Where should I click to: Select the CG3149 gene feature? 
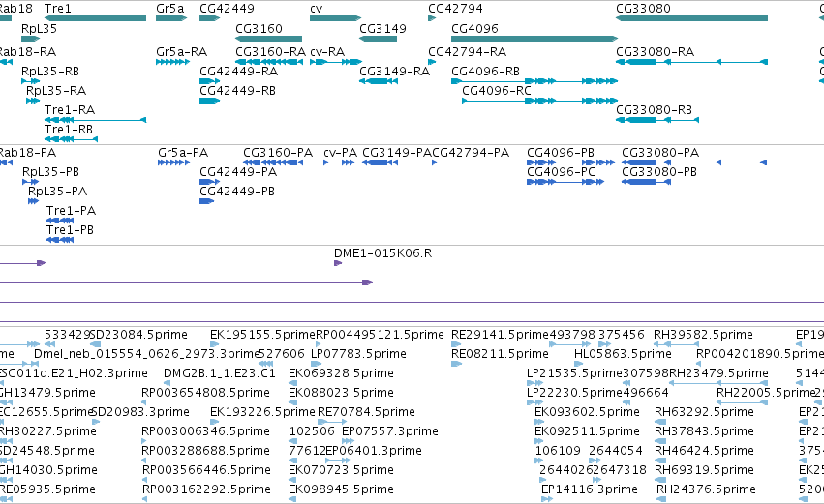click(379, 39)
